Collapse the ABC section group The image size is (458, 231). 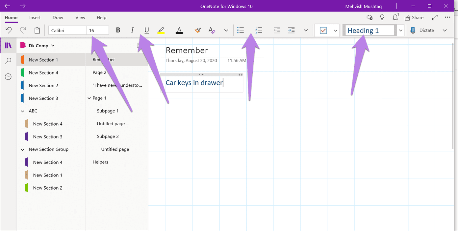tap(23, 111)
